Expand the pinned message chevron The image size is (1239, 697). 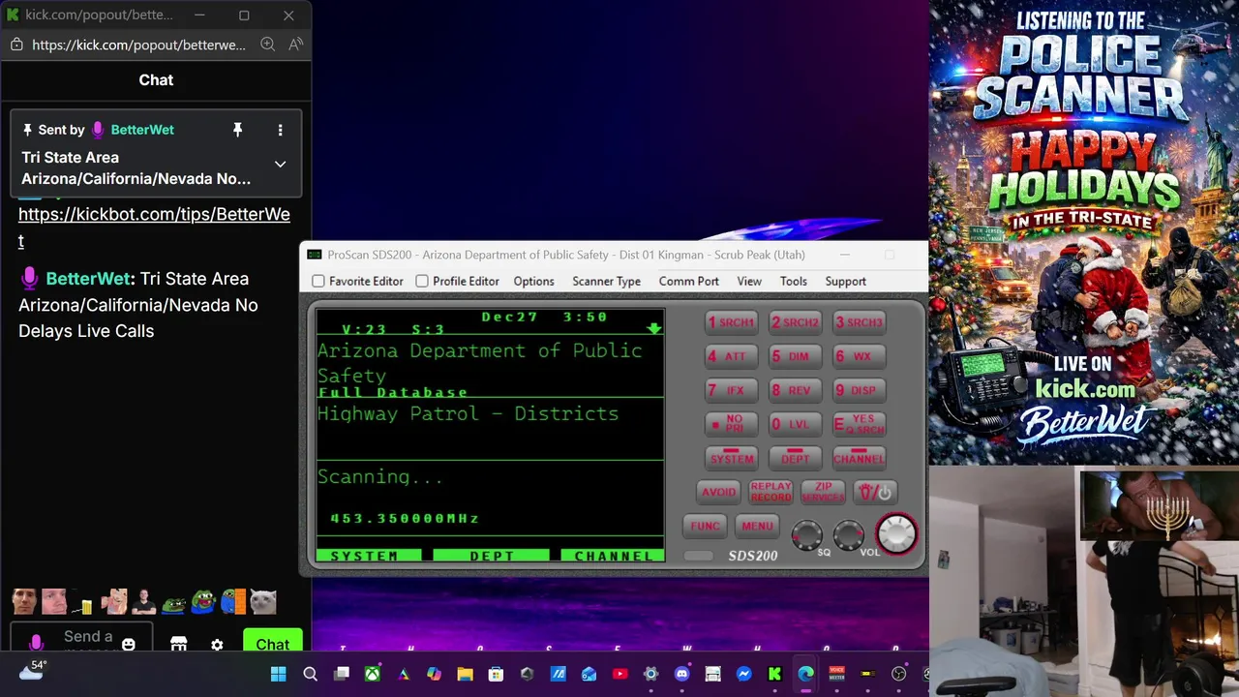coord(280,164)
